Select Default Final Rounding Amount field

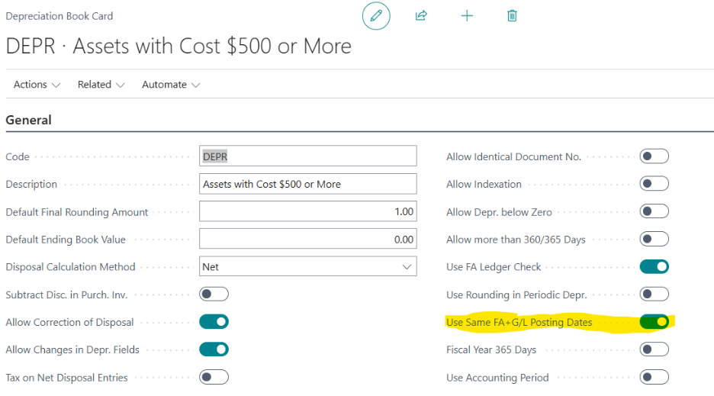(x=308, y=211)
